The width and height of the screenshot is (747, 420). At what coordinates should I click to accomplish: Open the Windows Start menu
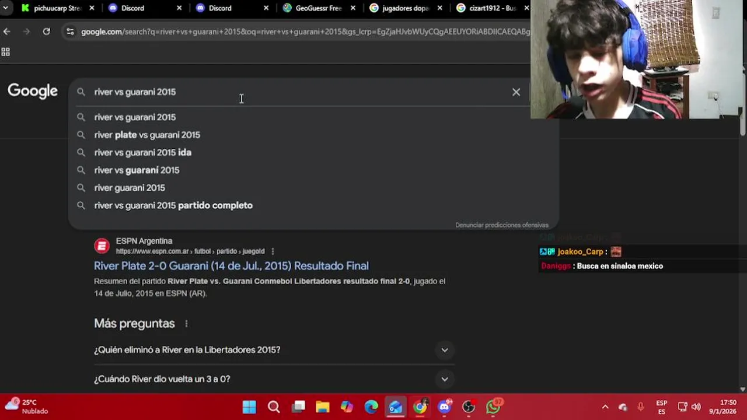coord(249,407)
